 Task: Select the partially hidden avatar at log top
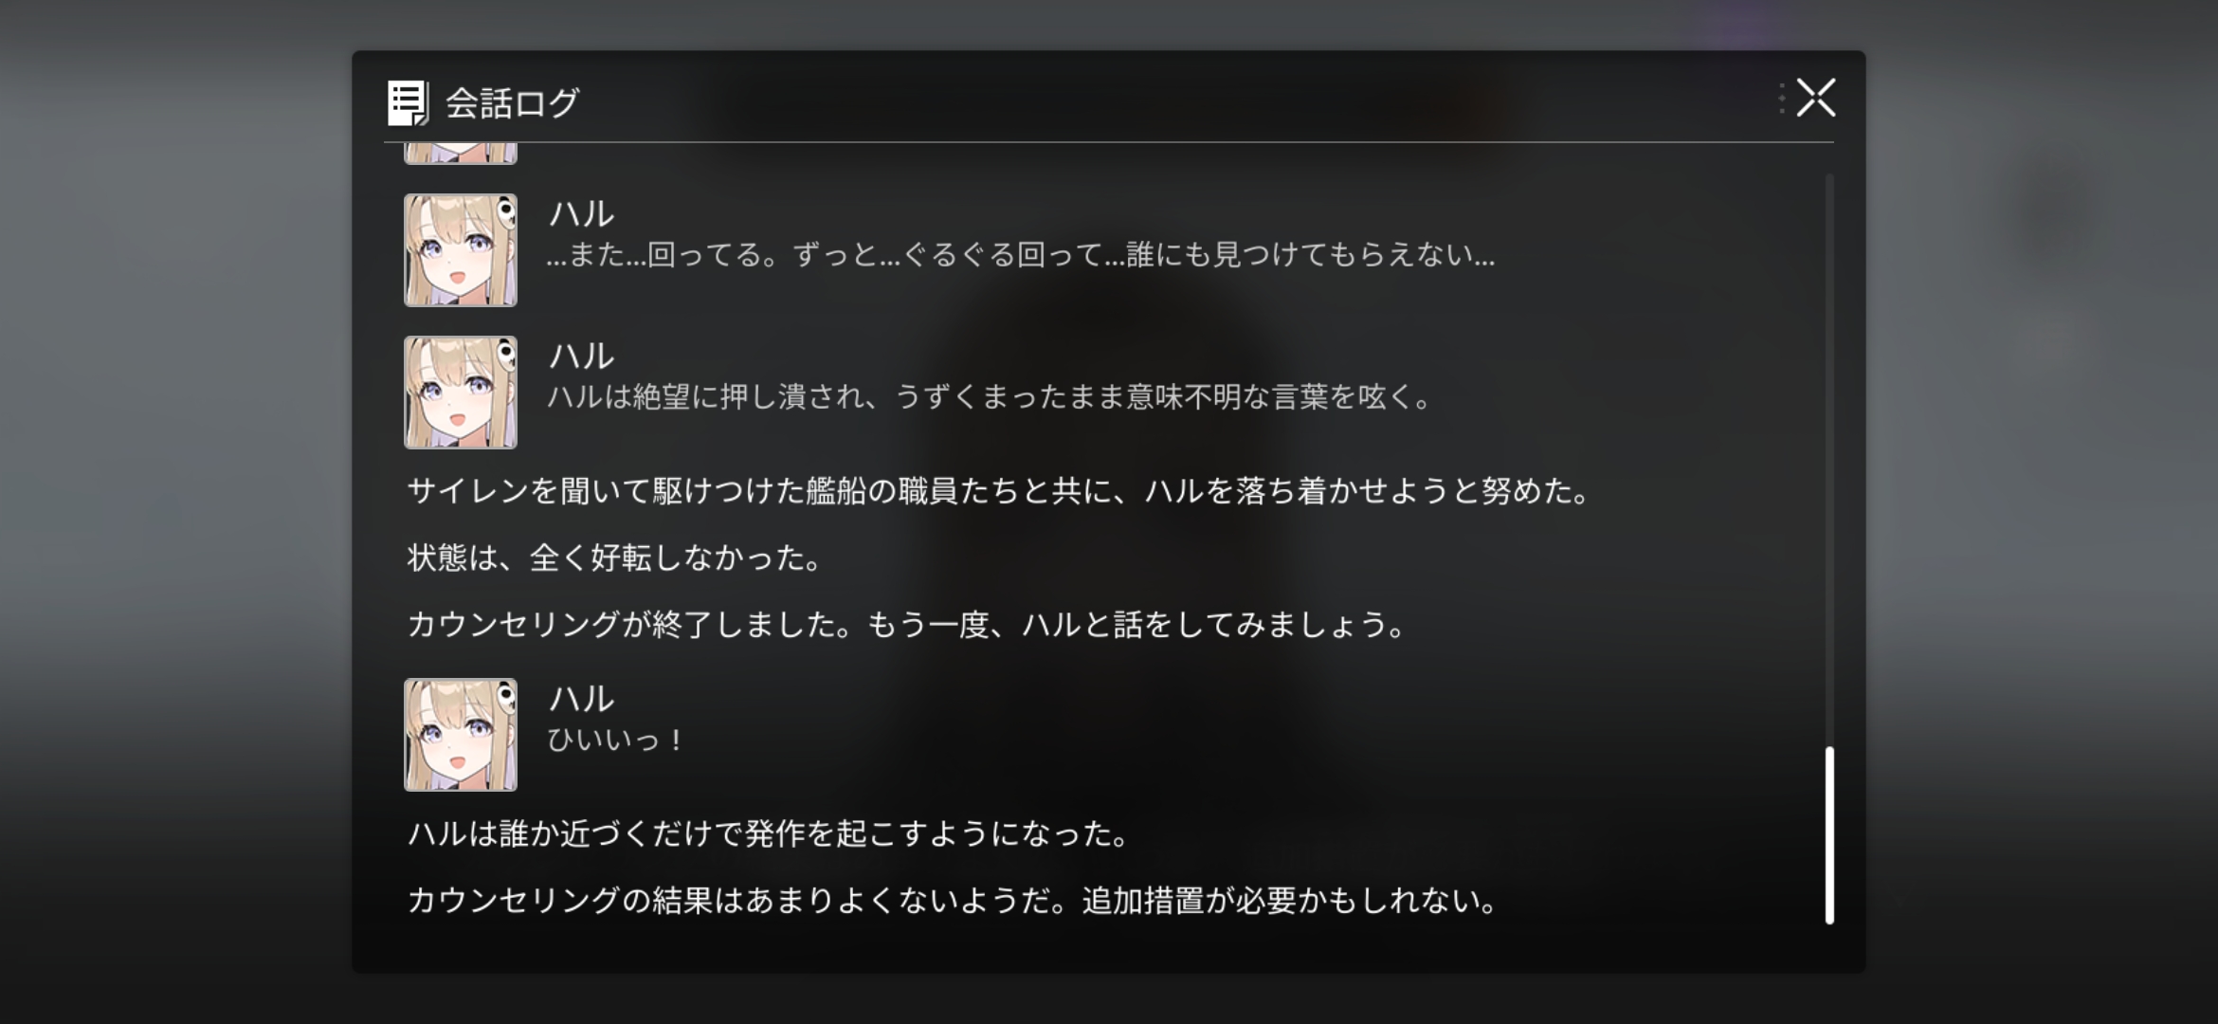(x=461, y=154)
